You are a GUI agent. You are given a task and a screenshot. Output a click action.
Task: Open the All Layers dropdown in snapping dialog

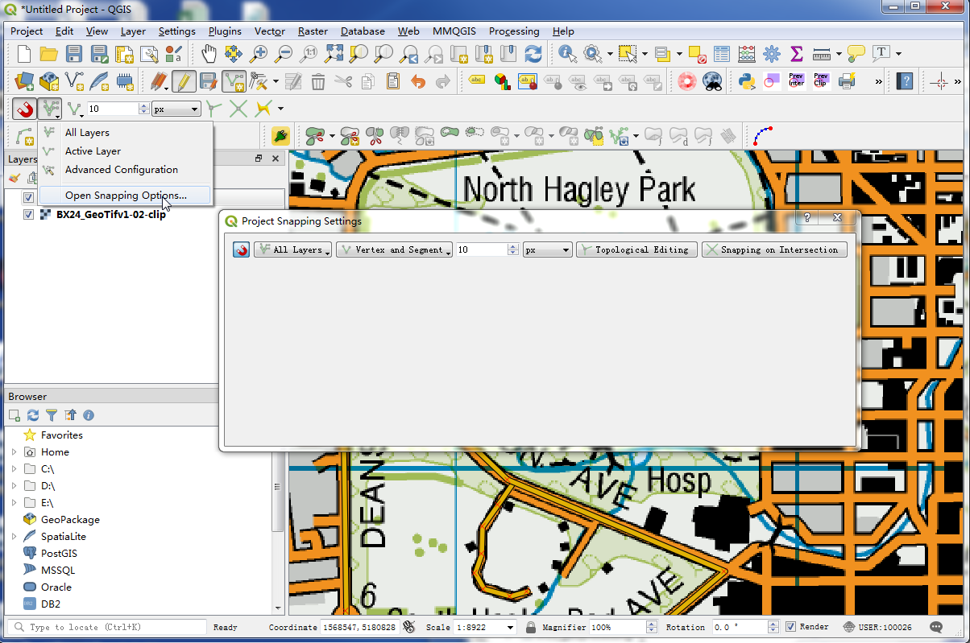tap(293, 250)
